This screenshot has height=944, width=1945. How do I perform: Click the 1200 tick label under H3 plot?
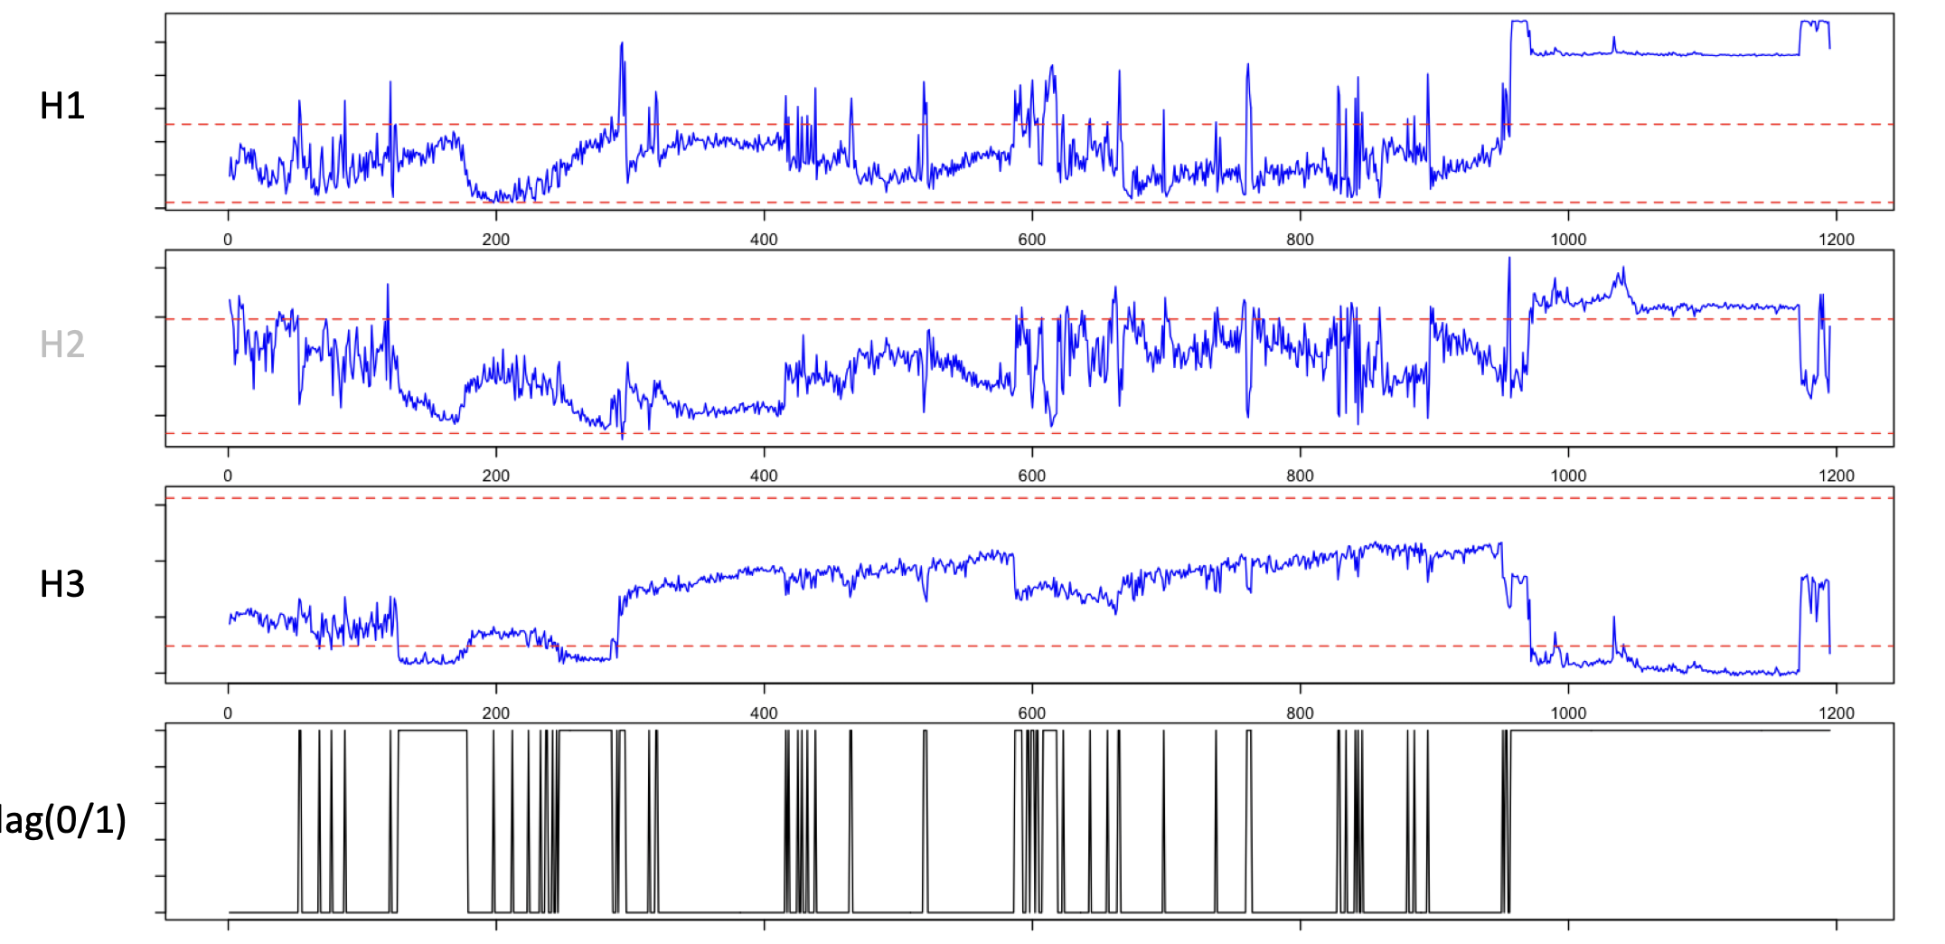click(1836, 713)
